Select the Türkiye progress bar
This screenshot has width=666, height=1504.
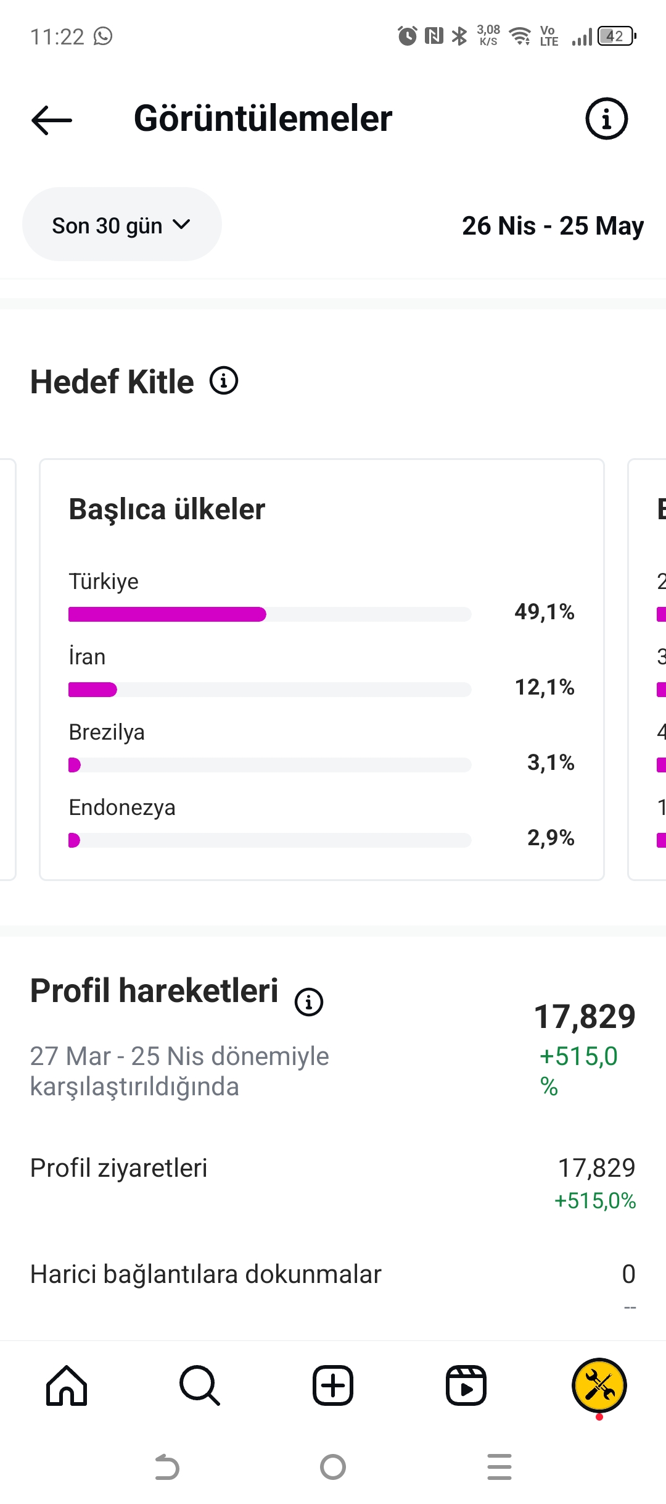pos(269,614)
